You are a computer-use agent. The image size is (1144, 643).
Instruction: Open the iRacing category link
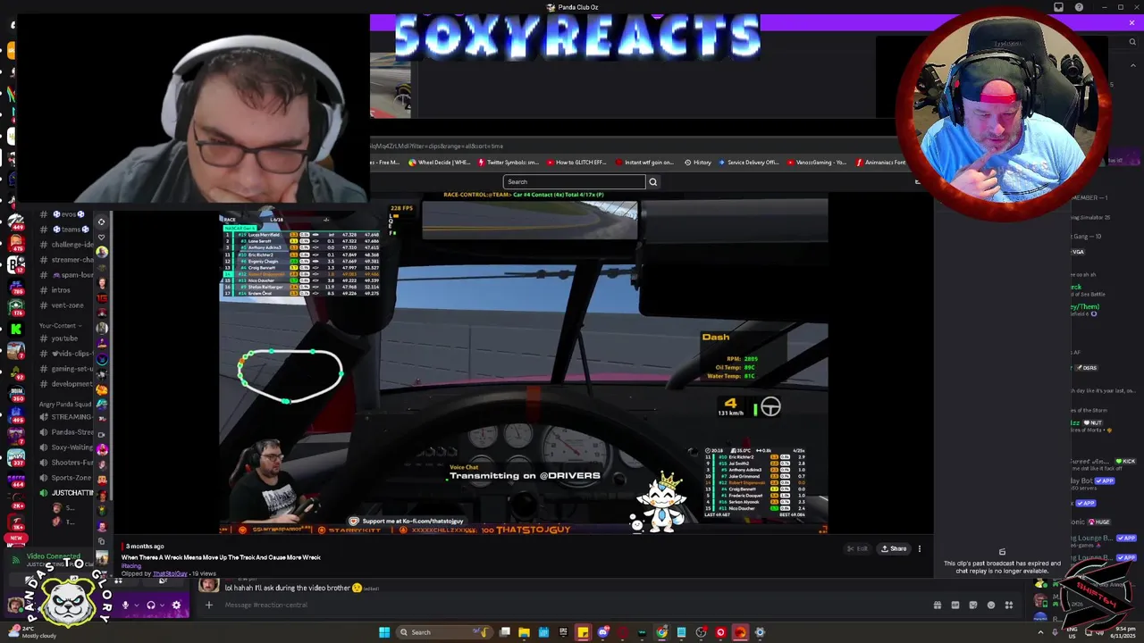(x=131, y=566)
